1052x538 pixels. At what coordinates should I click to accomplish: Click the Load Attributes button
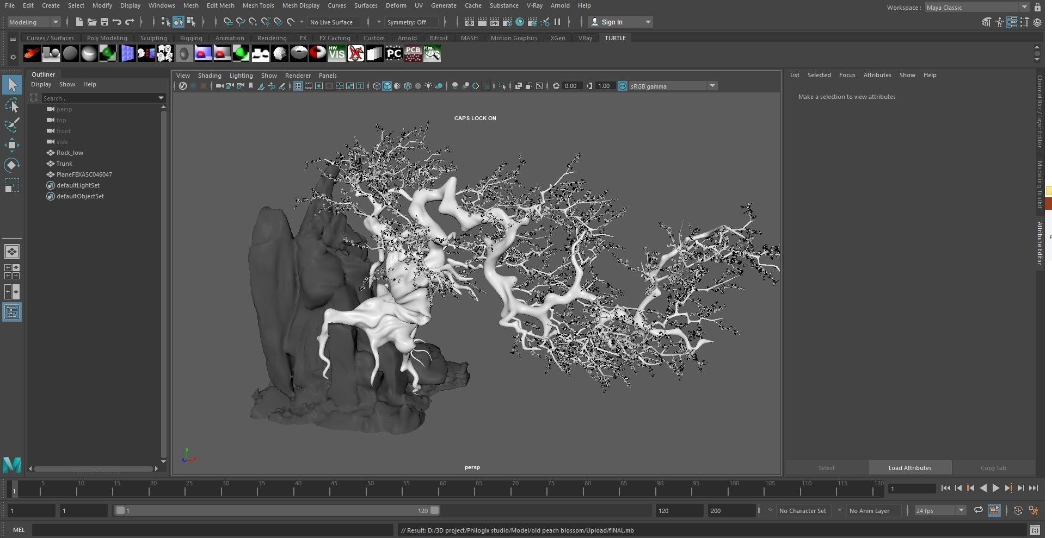(910, 468)
